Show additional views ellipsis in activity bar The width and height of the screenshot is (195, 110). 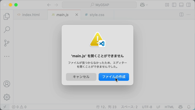click(7, 56)
